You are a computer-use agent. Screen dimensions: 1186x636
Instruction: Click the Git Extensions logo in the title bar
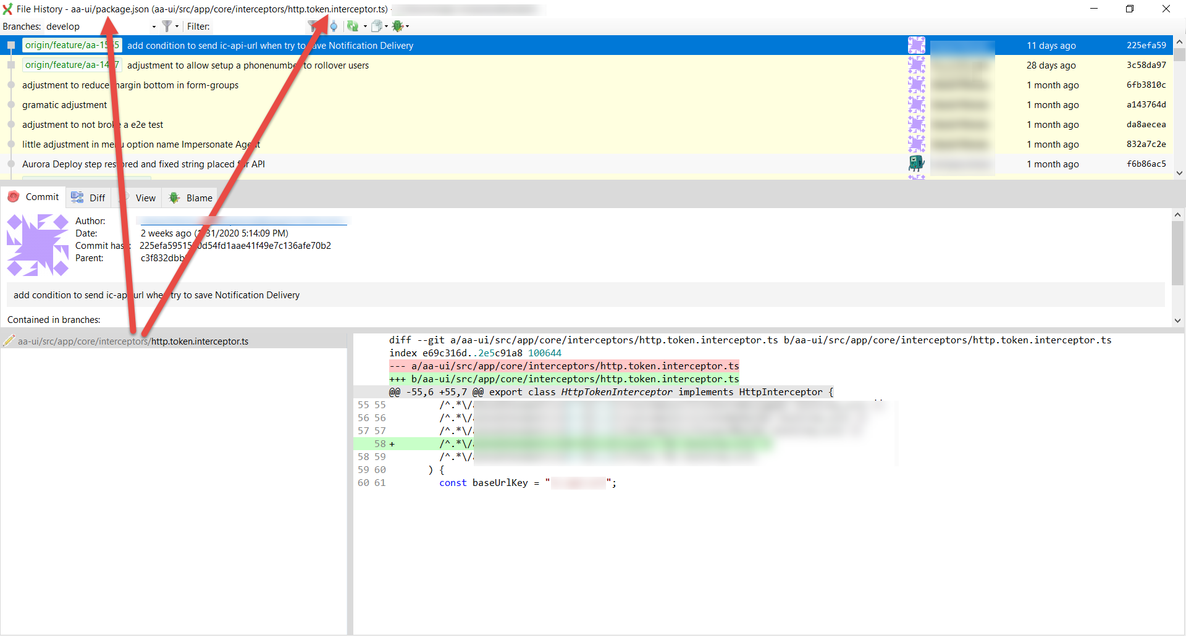pos(7,8)
